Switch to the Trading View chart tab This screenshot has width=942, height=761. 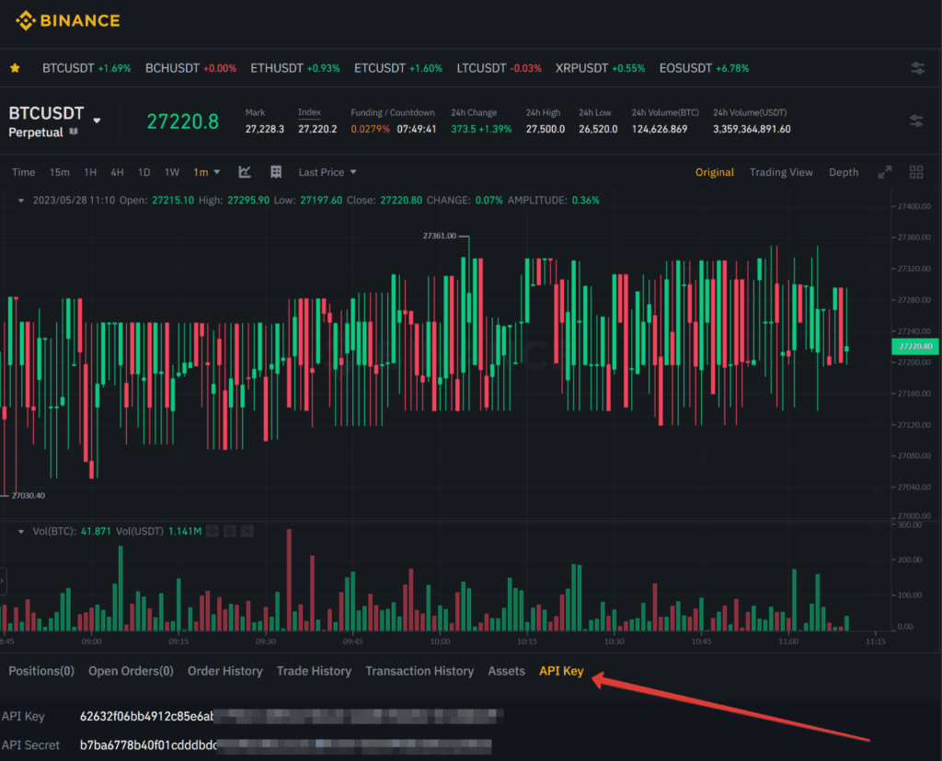(x=780, y=172)
